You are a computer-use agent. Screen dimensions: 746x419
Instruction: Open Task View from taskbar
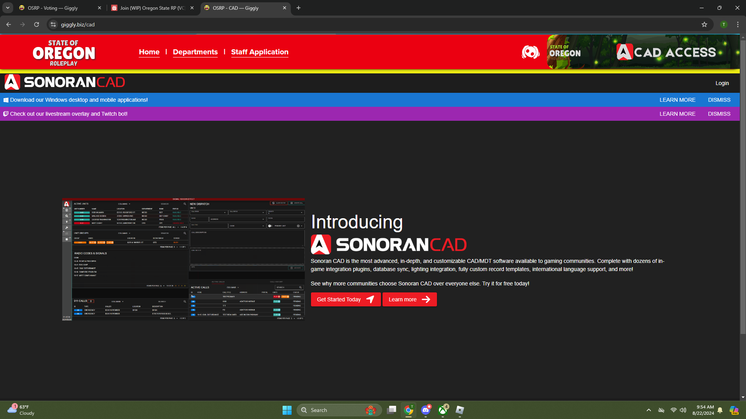pos(392,410)
